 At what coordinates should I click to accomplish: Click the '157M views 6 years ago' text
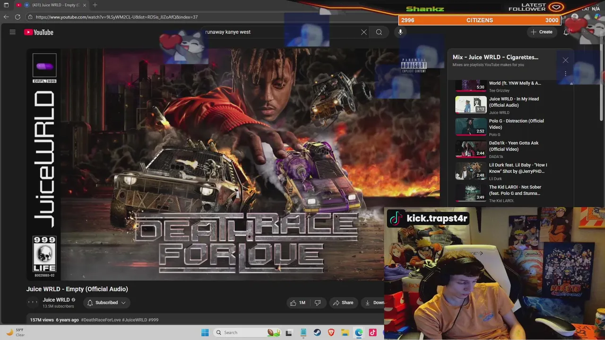coord(54,320)
